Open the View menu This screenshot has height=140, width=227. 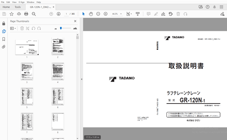coord(14,2)
